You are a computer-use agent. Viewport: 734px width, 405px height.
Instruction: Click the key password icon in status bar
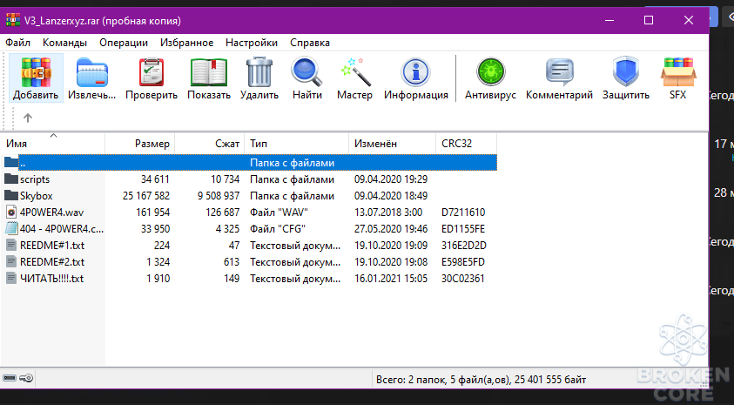pyautogui.click(x=26, y=378)
